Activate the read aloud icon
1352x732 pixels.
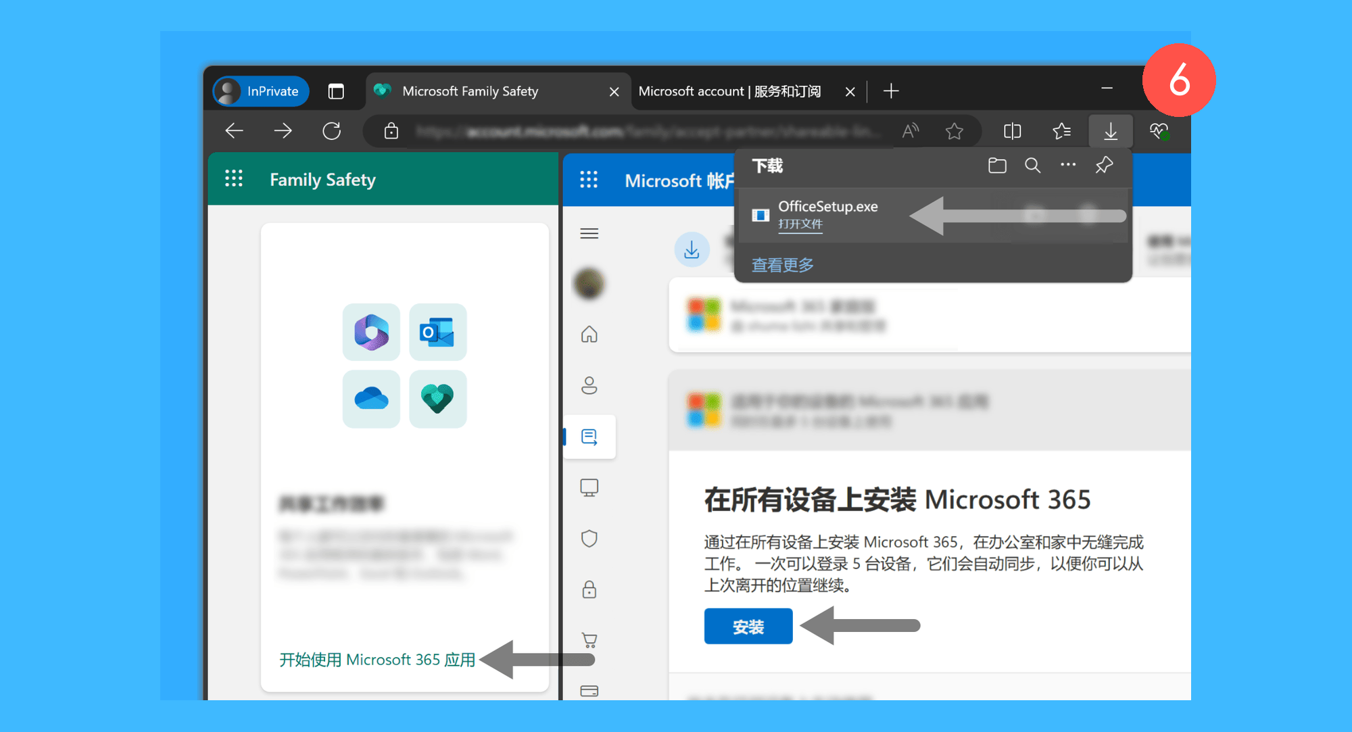click(911, 131)
